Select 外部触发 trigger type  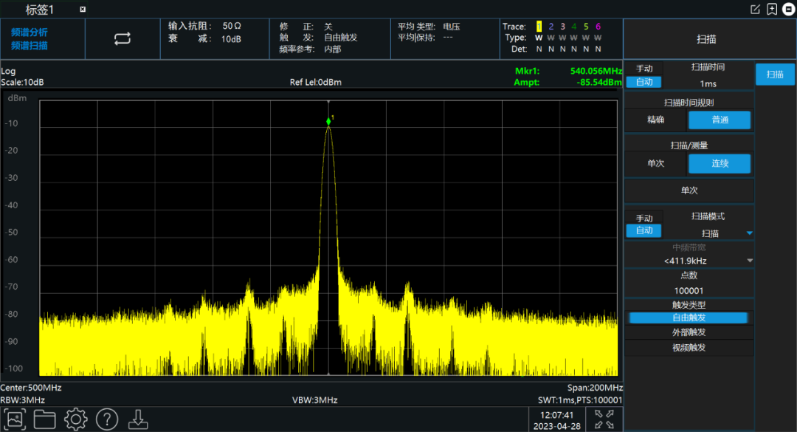tap(689, 332)
